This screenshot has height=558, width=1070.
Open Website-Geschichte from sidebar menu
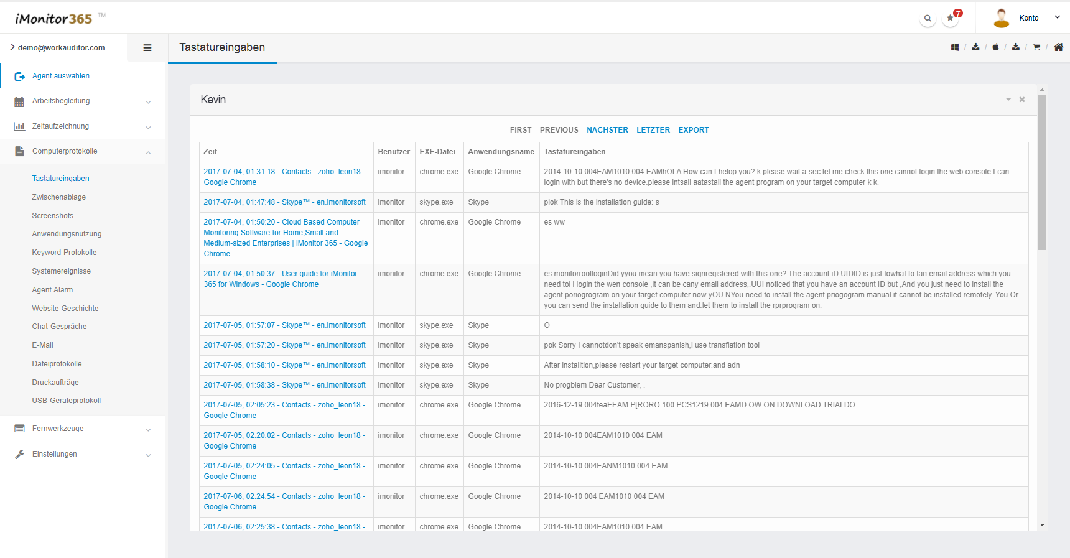point(65,309)
